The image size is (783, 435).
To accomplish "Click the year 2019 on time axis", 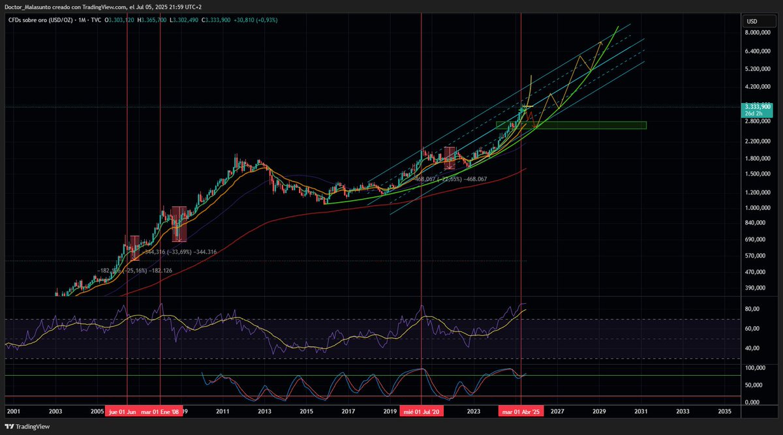I will click(x=390, y=412).
